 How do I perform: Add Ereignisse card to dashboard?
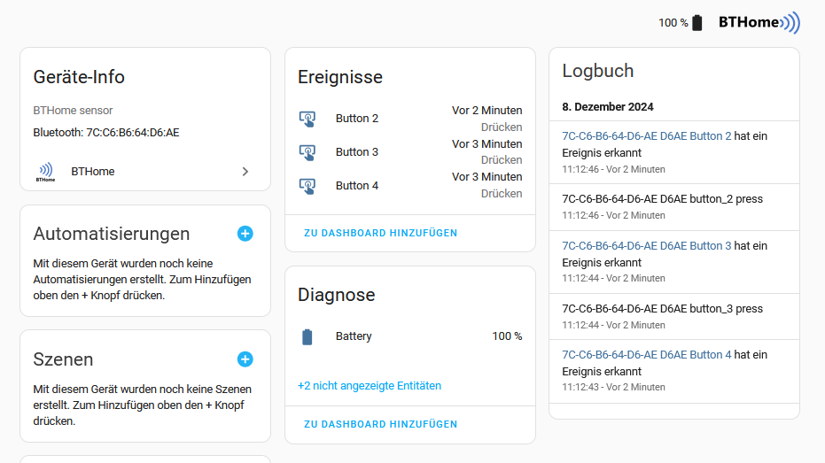[380, 233]
